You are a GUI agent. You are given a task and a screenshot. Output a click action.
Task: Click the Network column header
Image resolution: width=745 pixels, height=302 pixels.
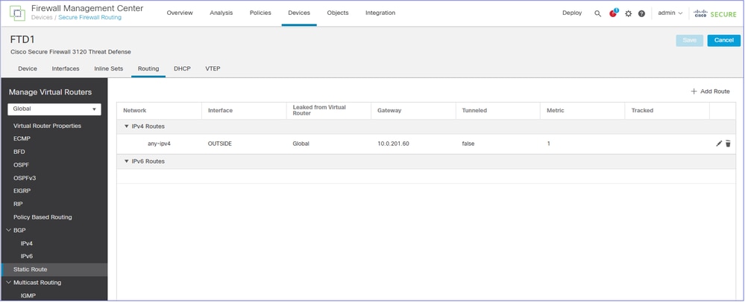pos(135,111)
